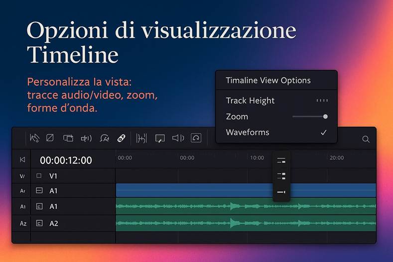Screen dimensions: 393x262
Task: Toggle the chain link icon
Action: coord(122,138)
